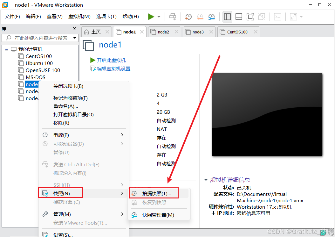The height and width of the screenshot is (237, 335).
Task: Close the library panel
Action: (x=74, y=29)
